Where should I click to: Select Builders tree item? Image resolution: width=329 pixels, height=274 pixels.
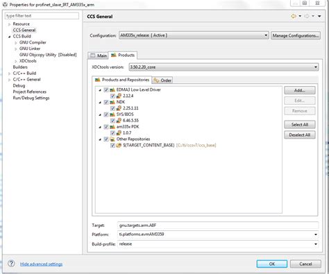coord(20,67)
